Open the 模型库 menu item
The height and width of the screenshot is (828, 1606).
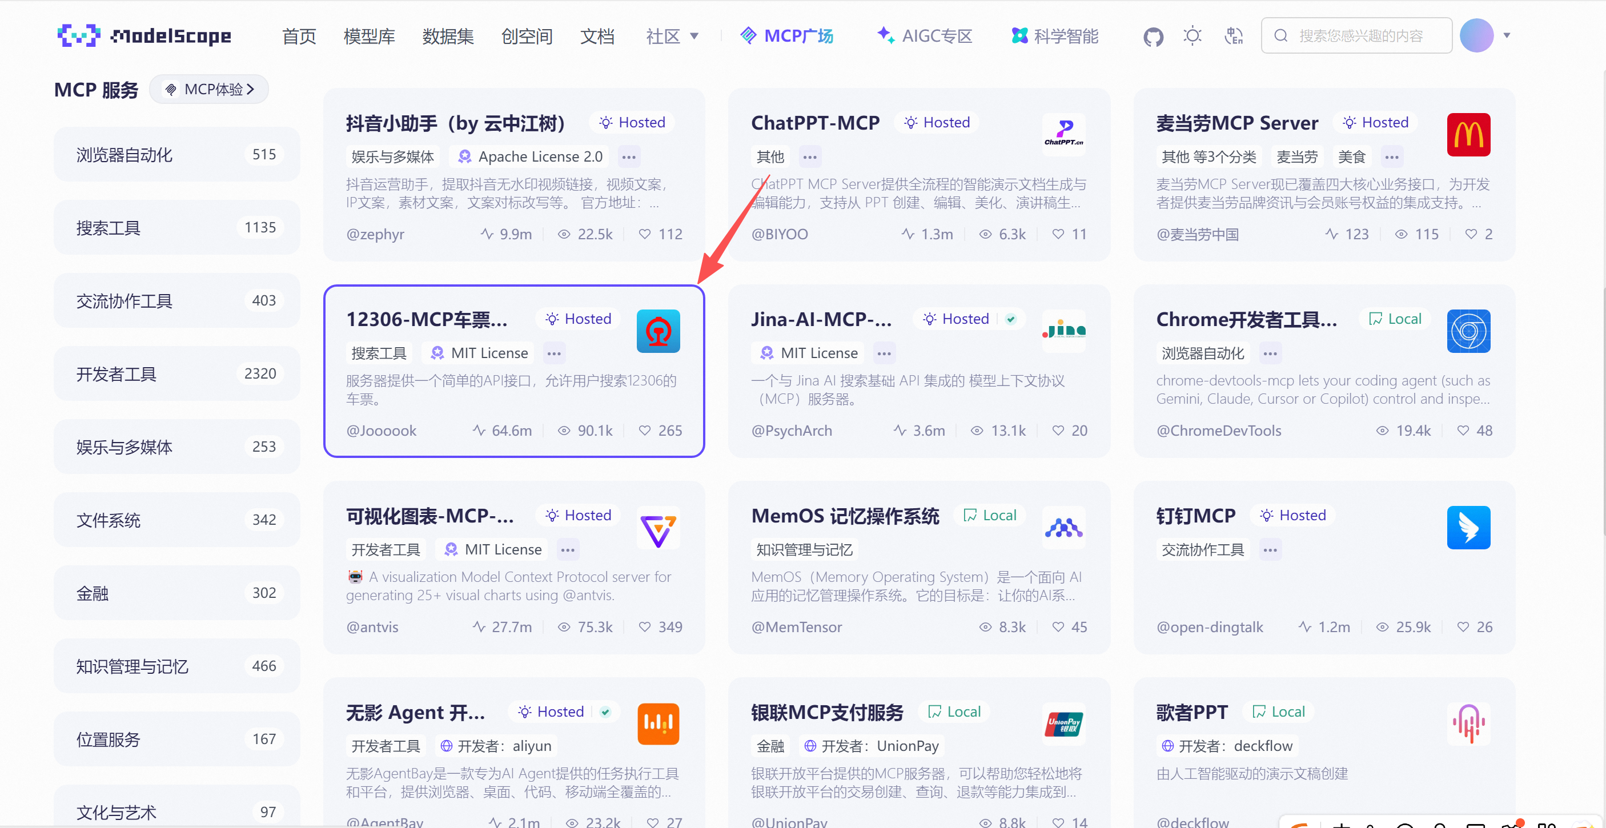coord(369,36)
